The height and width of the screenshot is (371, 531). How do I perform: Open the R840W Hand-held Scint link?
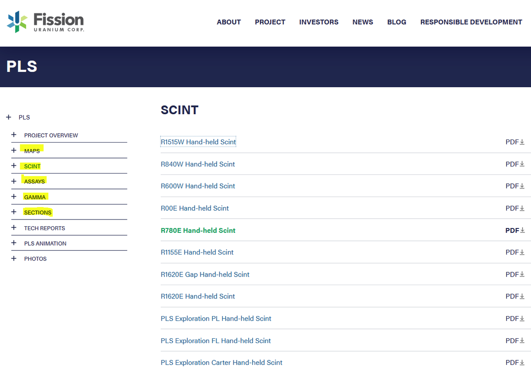(x=198, y=164)
